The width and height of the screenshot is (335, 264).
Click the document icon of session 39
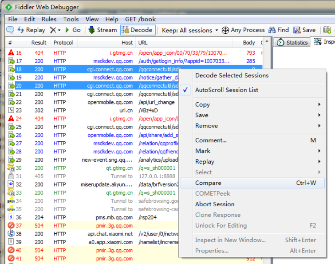click(11, 242)
